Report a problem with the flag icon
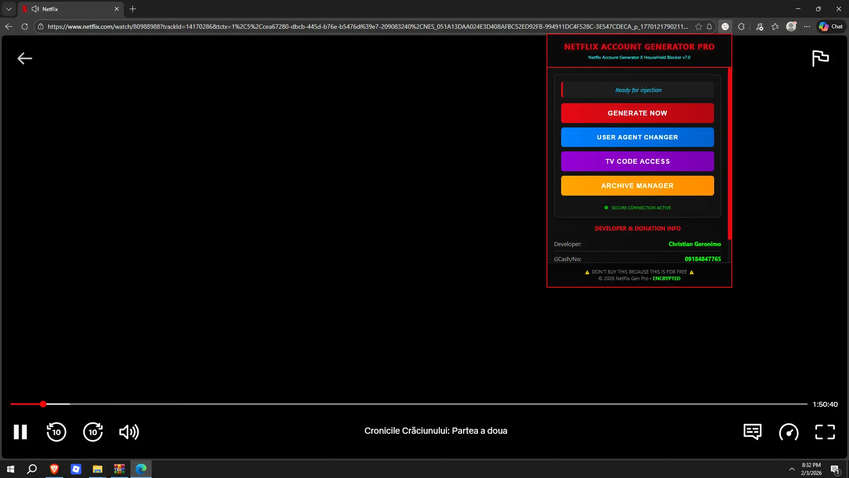The width and height of the screenshot is (849, 478). tap(821, 58)
